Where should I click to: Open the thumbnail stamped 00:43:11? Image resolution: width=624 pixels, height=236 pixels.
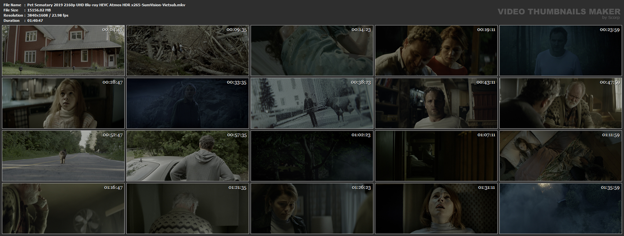pyautogui.click(x=436, y=103)
